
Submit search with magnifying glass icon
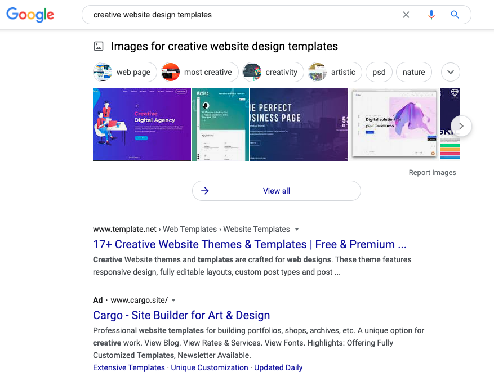[x=455, y=15]
